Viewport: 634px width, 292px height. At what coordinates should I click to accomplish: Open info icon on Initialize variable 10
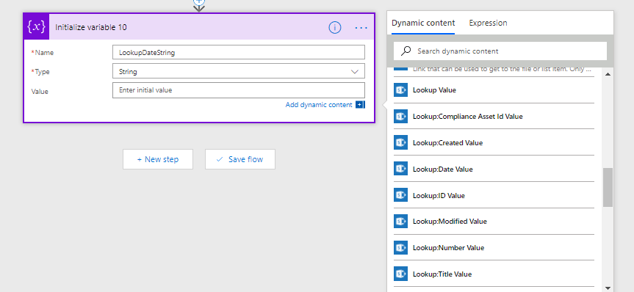[x=335, y=27]
